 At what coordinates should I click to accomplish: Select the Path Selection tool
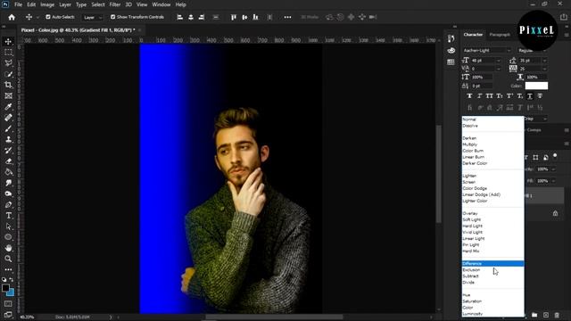click(x=8, y=226)
